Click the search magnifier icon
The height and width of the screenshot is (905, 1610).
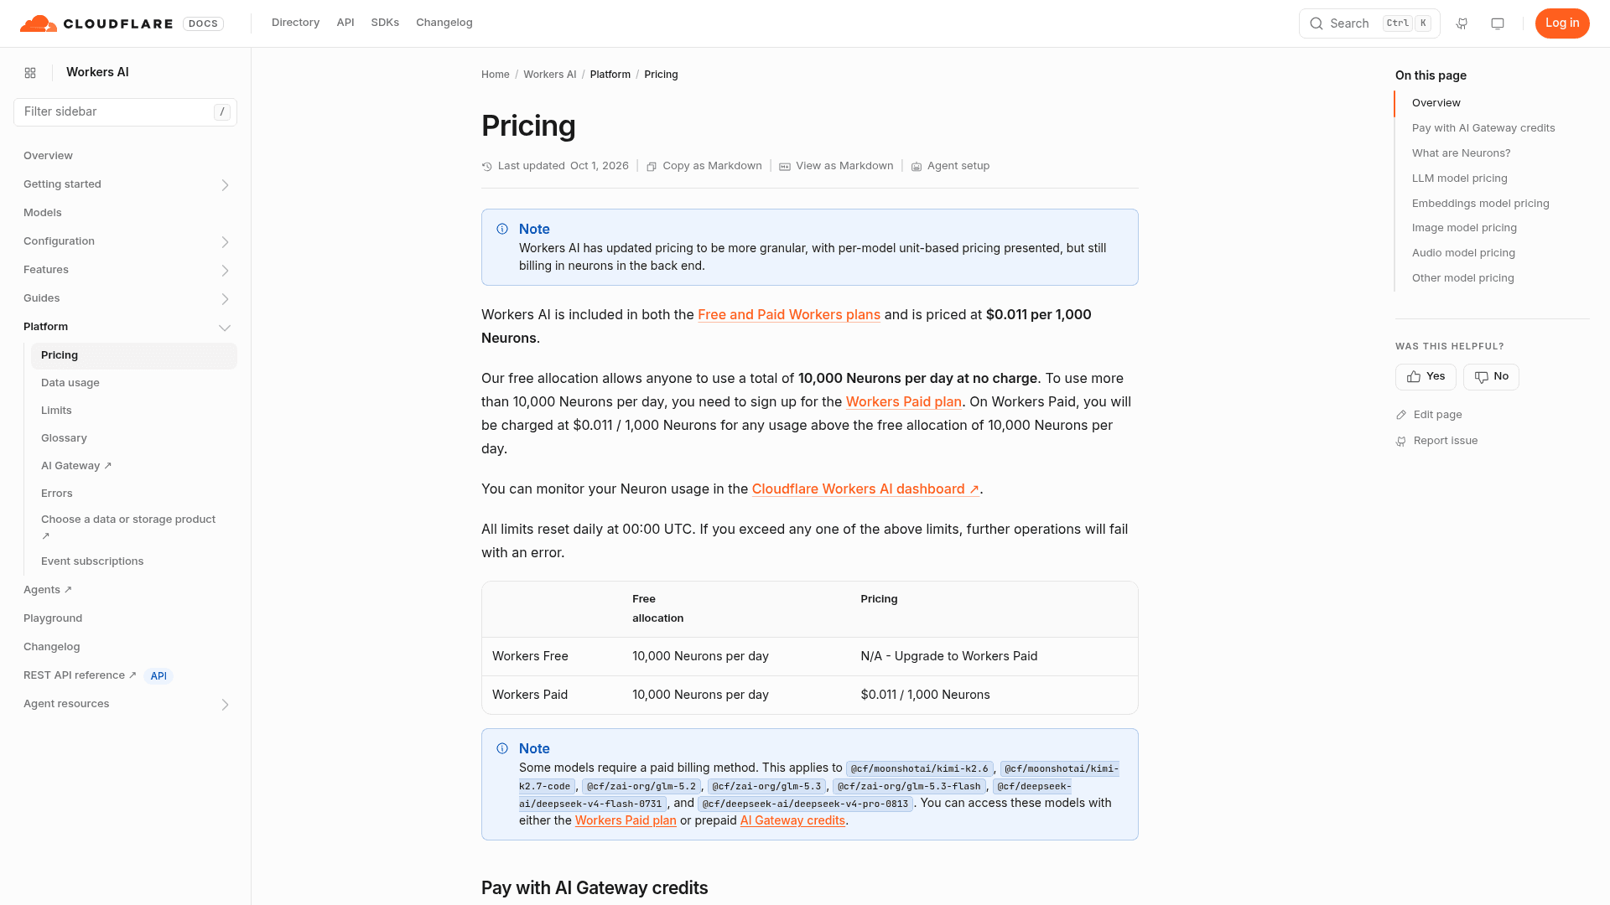point(1317,23)
